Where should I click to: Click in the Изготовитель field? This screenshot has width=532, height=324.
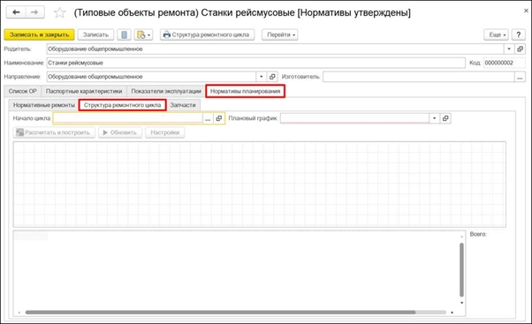point(419,77)
